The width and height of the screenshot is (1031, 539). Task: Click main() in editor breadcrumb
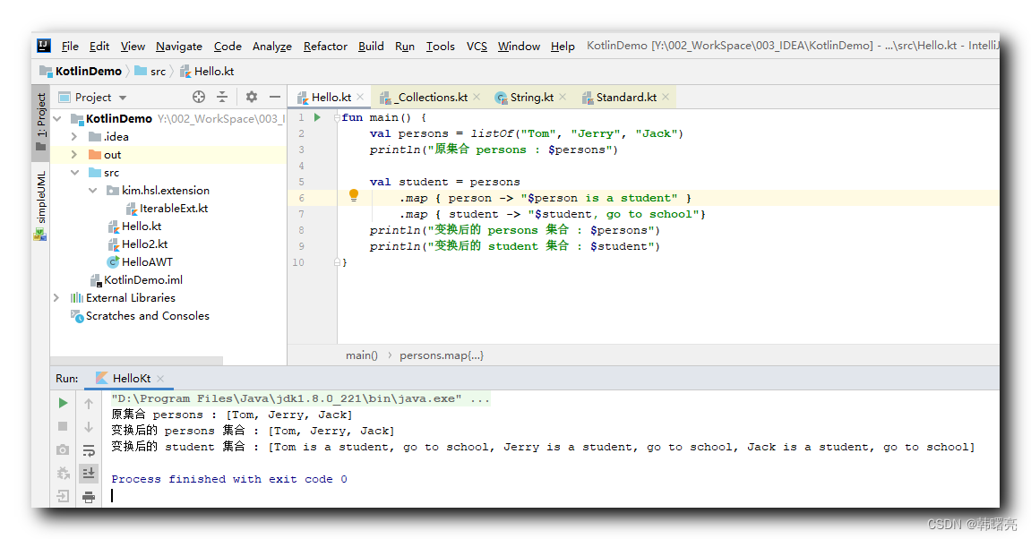362,355
